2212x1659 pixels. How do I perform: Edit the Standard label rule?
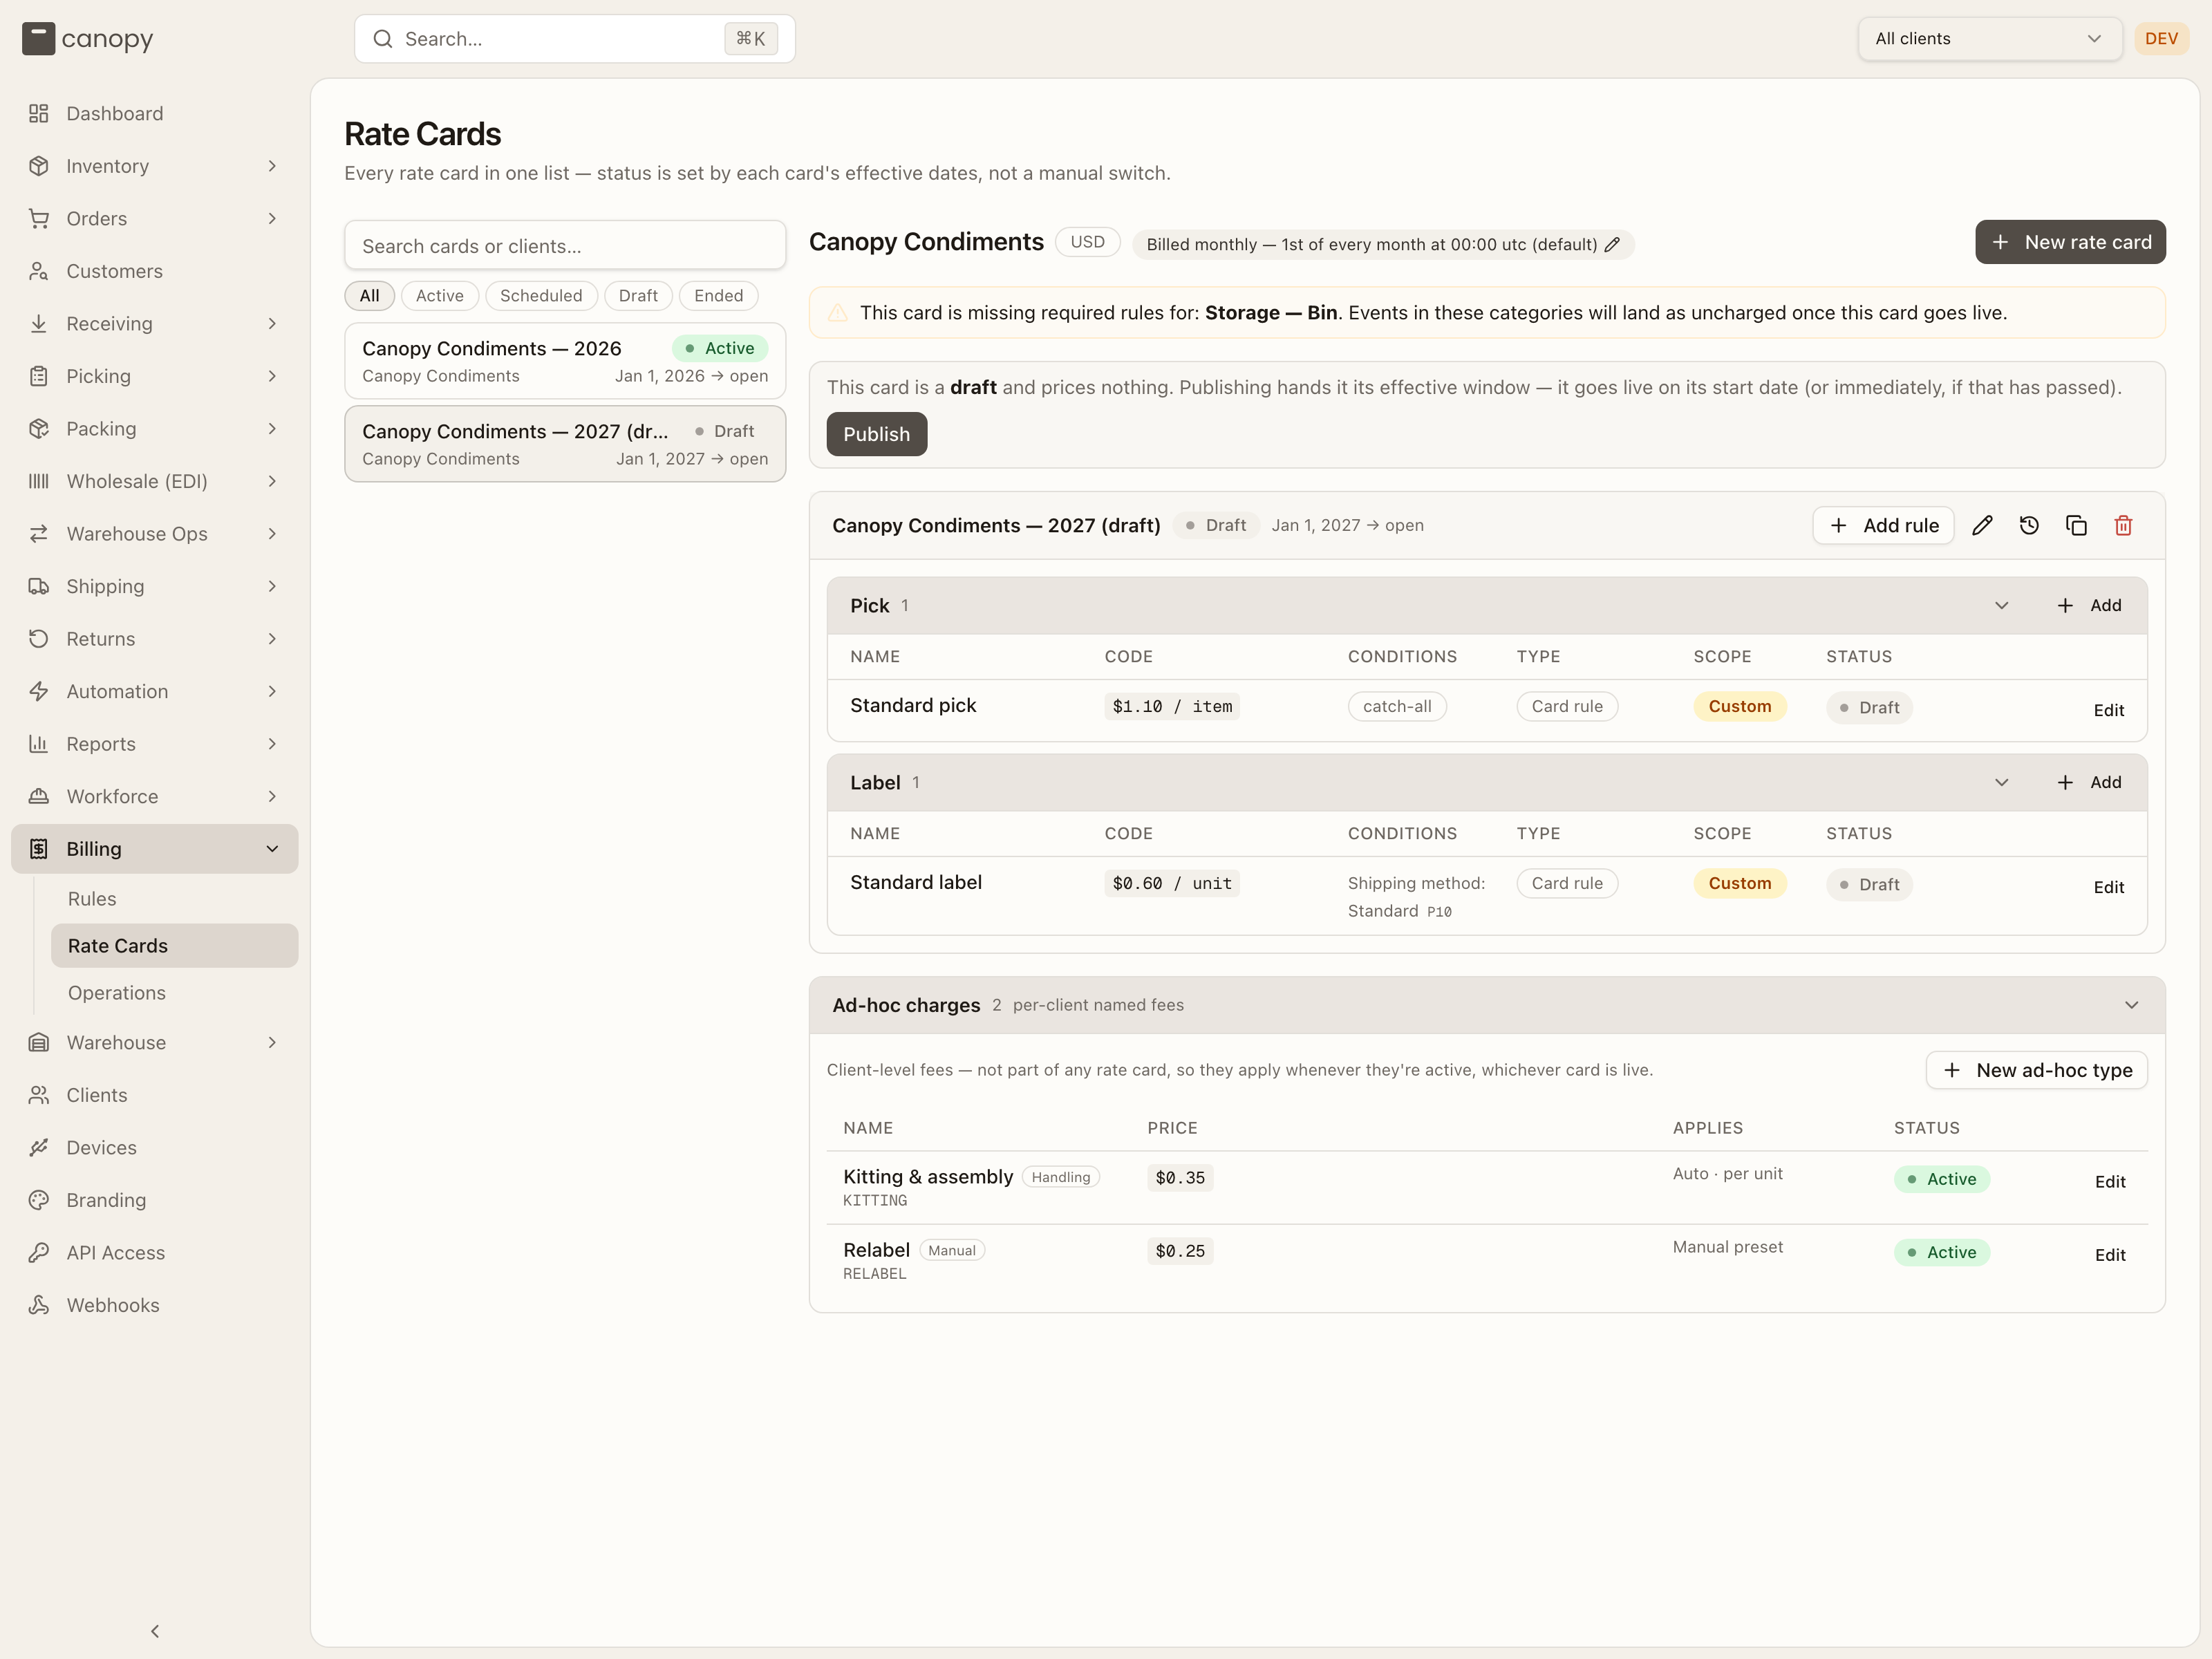click(2109, 887)
